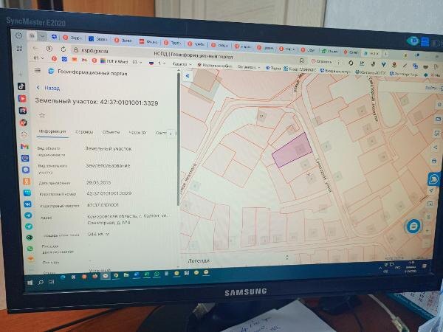443x332 pixels.
Task: Open the Telegram icon in the sidebar
Action: point(28,215)
